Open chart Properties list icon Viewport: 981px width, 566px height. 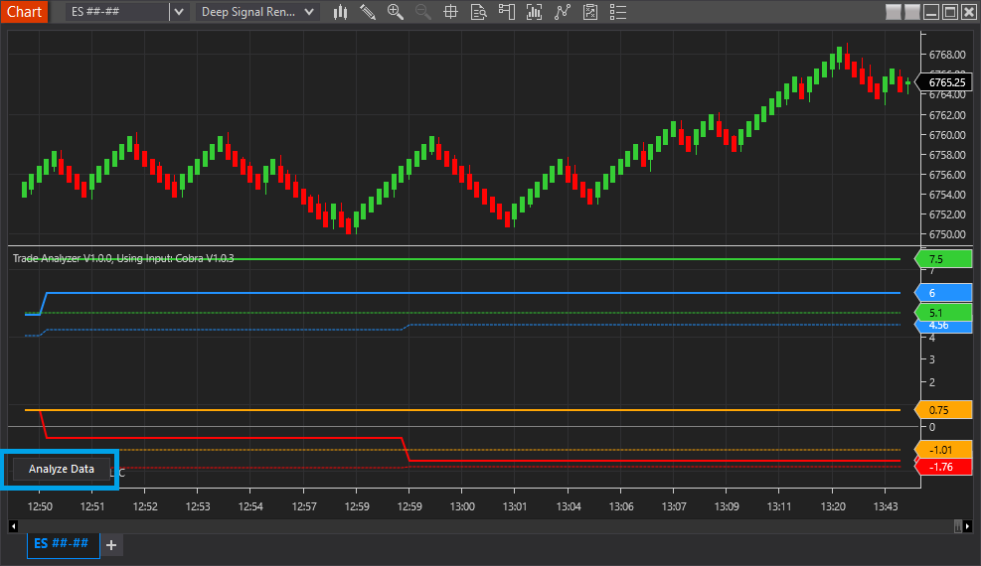617,12
